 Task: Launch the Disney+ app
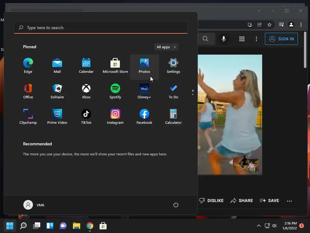(x=144, y=92)
